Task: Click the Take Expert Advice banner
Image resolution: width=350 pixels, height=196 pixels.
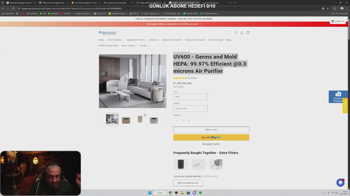Action: pyautogui.click(x=174, y=24)
